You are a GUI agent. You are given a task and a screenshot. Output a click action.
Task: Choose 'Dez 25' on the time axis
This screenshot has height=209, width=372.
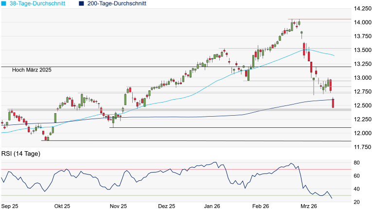point(166,206)
